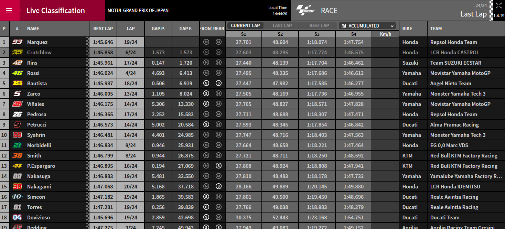The image size is (505, 229).
Task: Click Zarco's number 5 badge
Action: click(17, 94)
